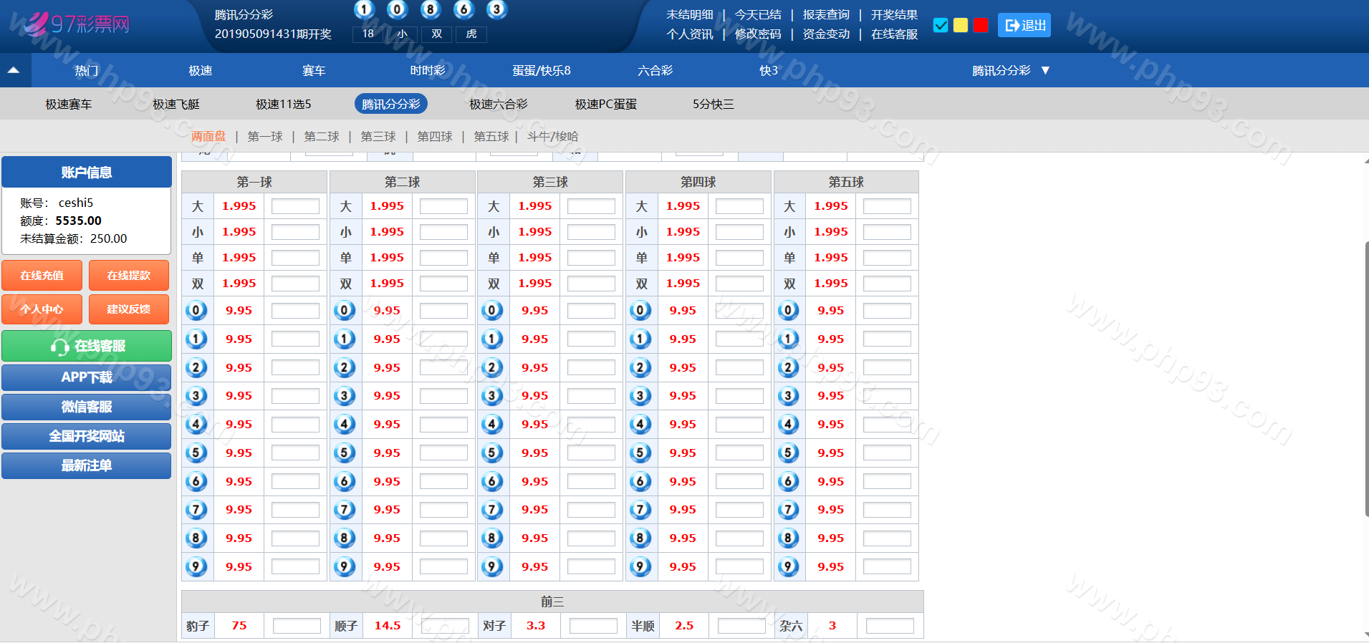Click the 最新注单 sidebar button
This screenshot has width=1369, height=643.
pyautogui.click(x=87, y=465)
